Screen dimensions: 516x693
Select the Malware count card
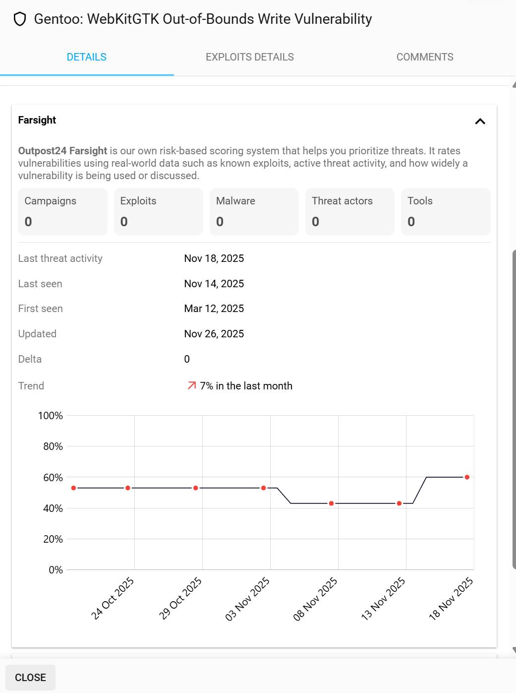click(x=254, y=211)
